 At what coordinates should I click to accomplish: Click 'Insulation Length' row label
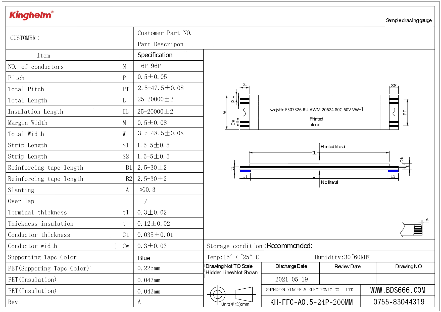[x=36, y=112]
